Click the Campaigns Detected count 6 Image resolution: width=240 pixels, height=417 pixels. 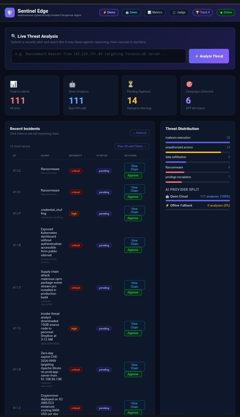pyautogui.click(x=188, y=101)
